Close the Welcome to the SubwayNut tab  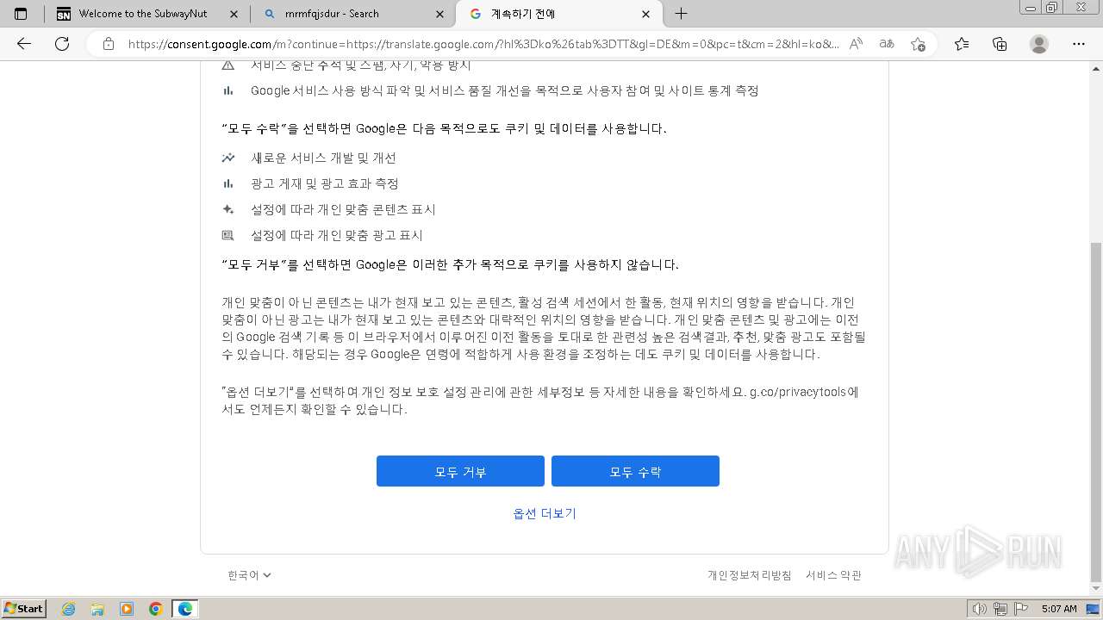pyautogui.click(x=233, y=14)
